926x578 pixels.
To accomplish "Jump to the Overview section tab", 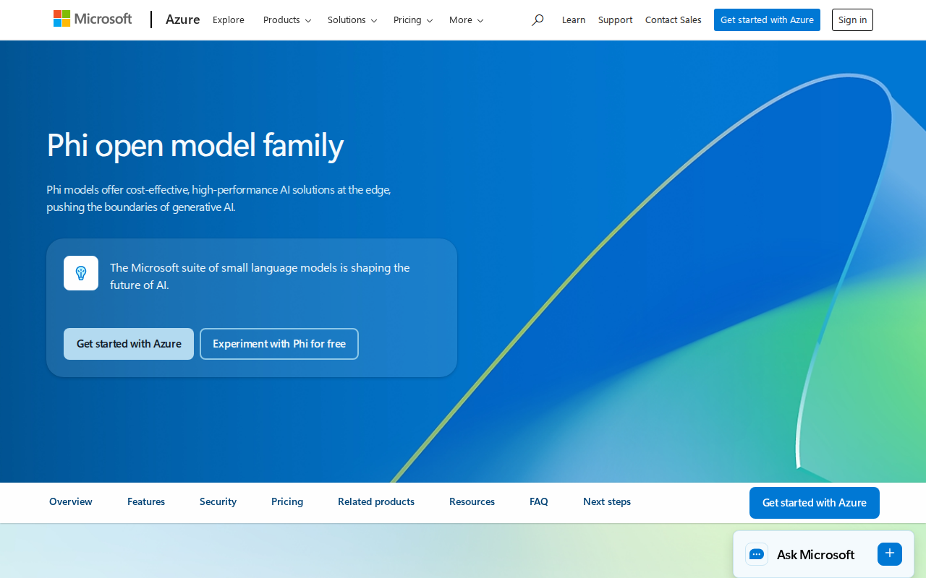I will (x=71, y=501).
